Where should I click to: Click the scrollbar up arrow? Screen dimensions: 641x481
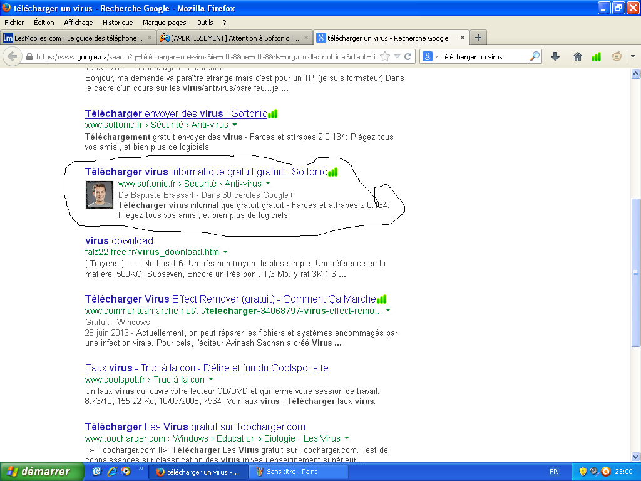pyautogui.click(x=635, y=74)
